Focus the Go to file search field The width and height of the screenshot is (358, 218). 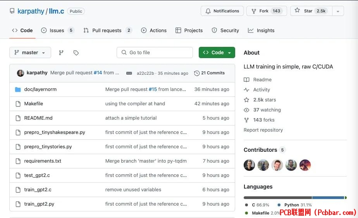pos(155,53)
